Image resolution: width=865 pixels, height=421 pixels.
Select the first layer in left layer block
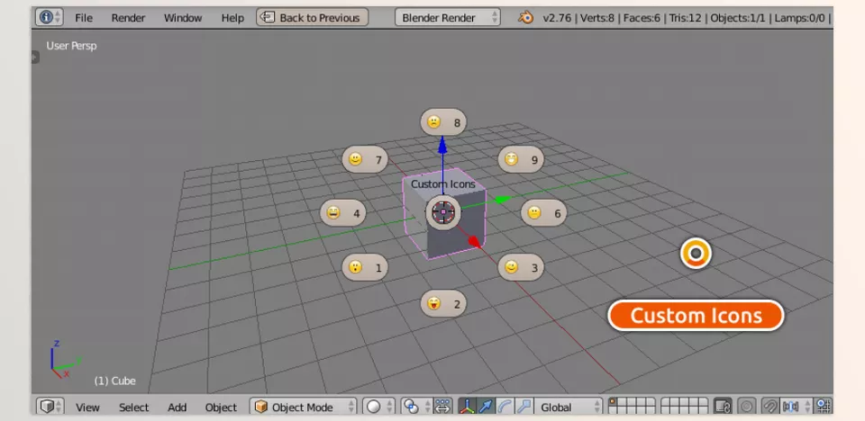(x=613, y=402)
